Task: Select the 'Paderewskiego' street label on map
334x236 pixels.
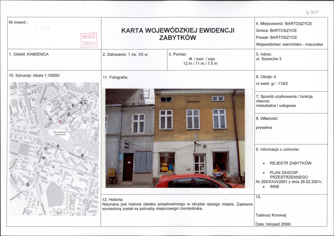Action: [30, 86]
